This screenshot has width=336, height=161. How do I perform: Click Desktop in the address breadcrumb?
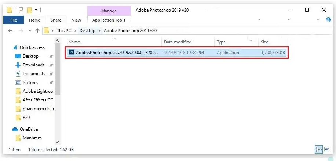[x=87, y=31]
